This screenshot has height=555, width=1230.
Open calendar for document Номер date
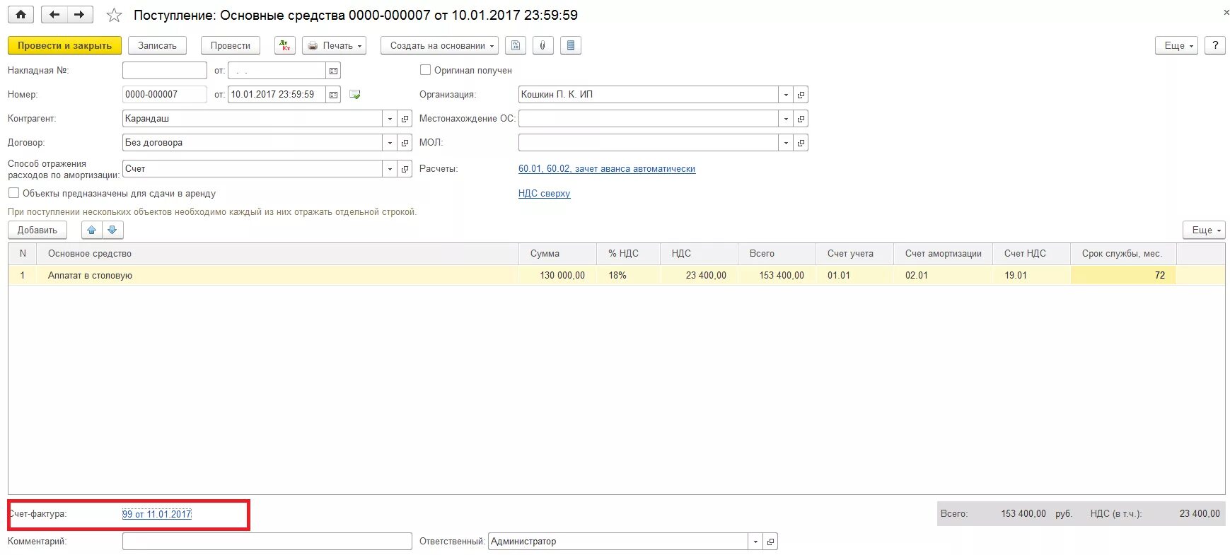333,95
